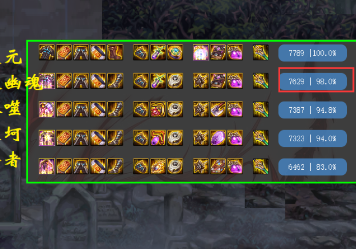Select the brown boots icon in 7789 row
The width and height of the screenshot is (356, 249).
pyautogui.click(x=115, y=52)
